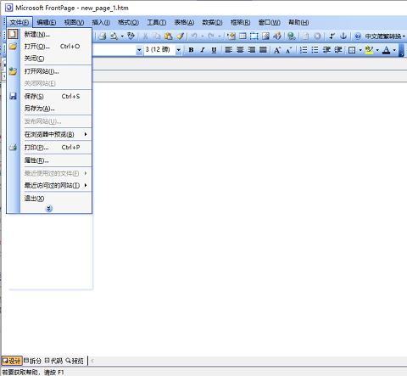Toggle the Show All formatting marks icon
The width and height of the screenshot is (407, 376).
click(332, 36)
